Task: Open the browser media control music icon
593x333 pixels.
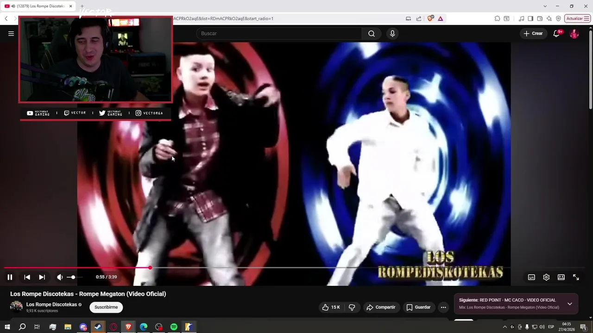Action: coord(522,18)
